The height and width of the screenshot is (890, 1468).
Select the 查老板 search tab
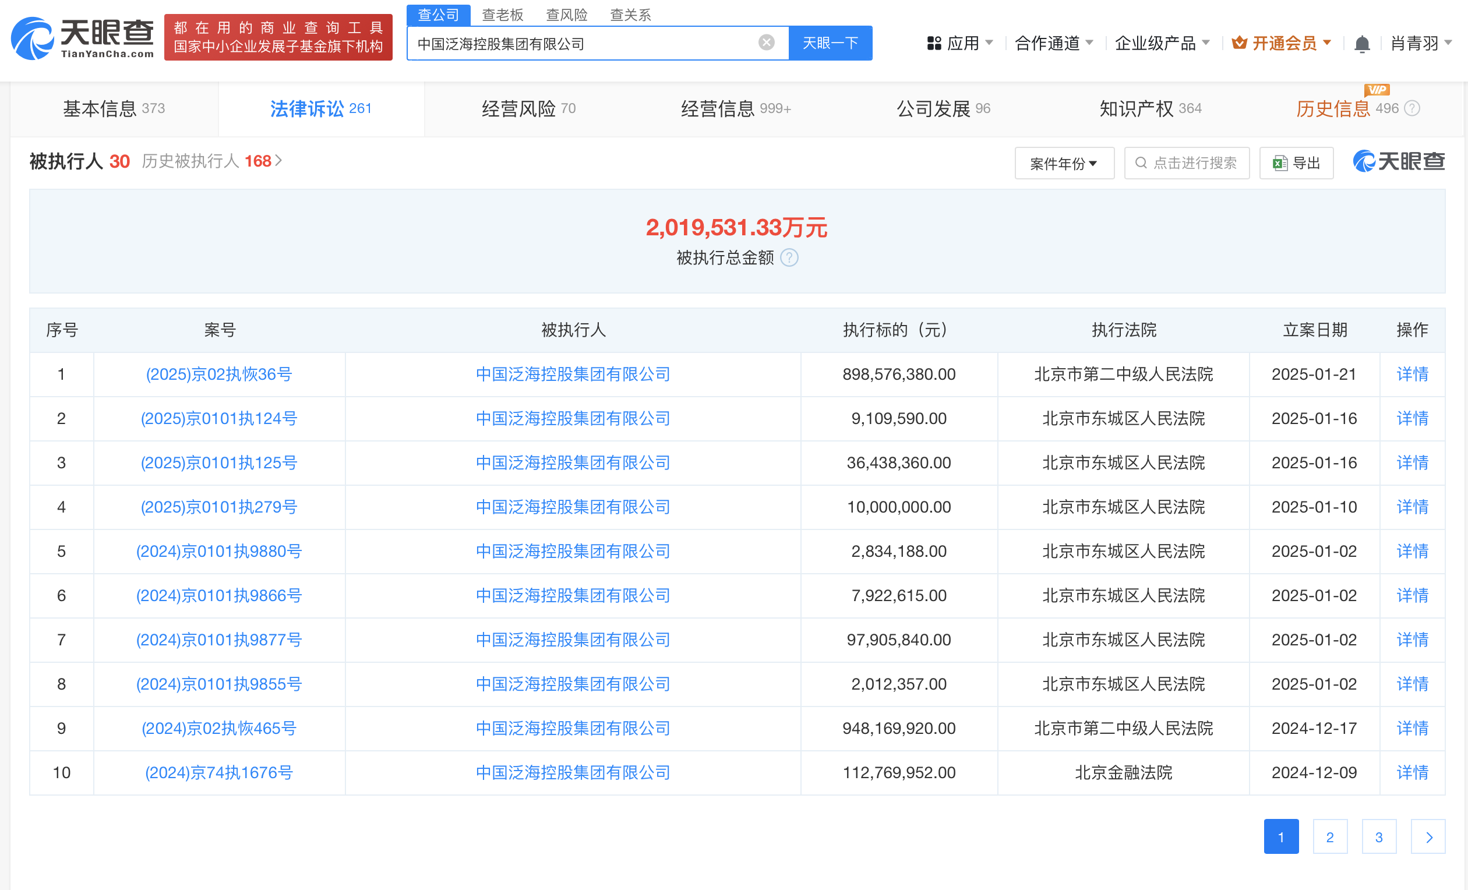coord(502,15)
